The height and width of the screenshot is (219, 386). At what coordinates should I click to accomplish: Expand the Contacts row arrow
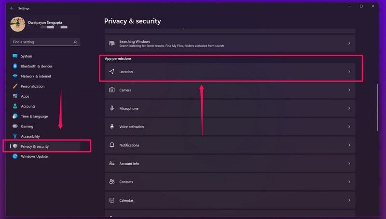pyautogui.click(x=349, y=182)
